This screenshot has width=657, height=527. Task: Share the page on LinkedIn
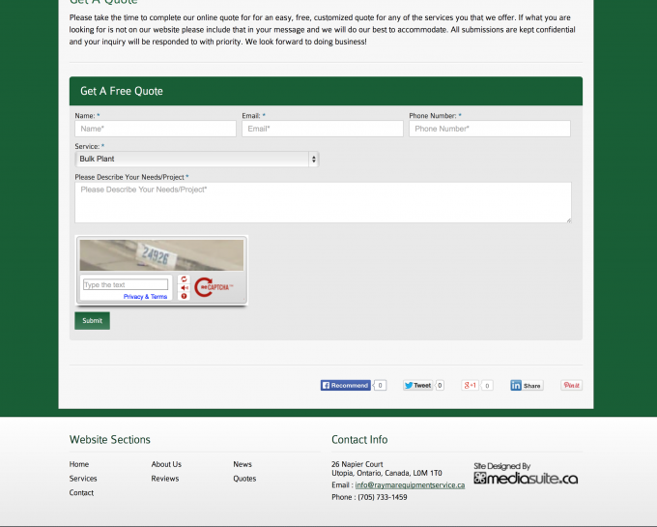click(x=527, y=385)
